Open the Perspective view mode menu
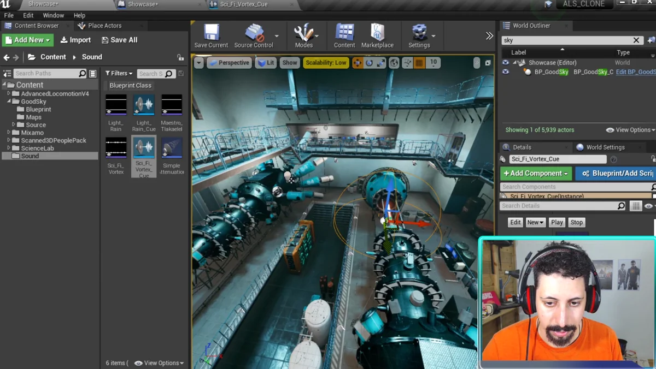The width and height of the screenshot is (656, 369). click(229, 63)
